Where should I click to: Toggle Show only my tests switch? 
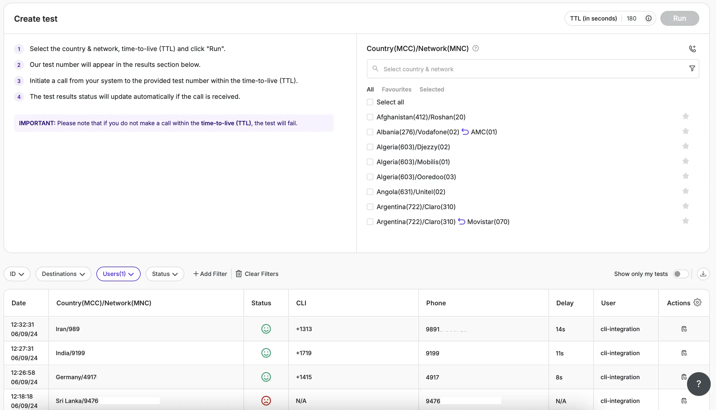pyautogui.click(x=681, y=274)
